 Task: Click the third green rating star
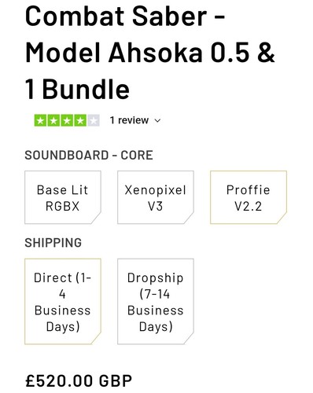[67, 120]
